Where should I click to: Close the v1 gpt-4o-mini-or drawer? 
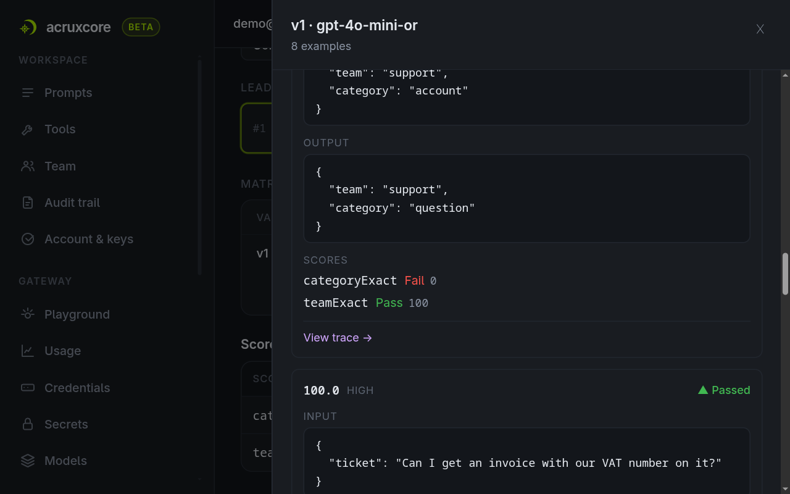(x=760, y=29)
